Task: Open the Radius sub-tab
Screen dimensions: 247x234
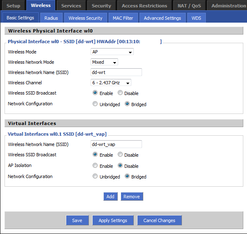Action: click(x=51, y=18)
